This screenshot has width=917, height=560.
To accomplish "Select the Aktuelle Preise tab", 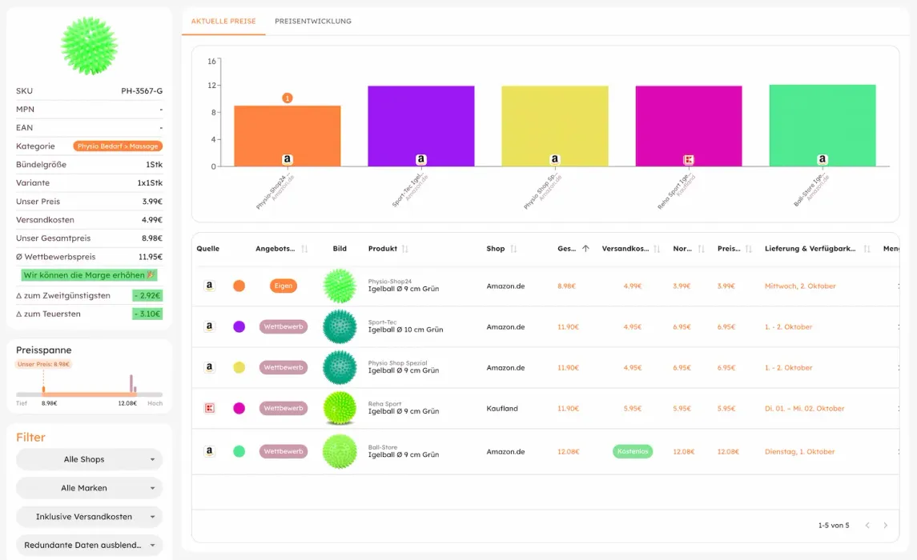I will pyautogui.click(x=223, y=21).
